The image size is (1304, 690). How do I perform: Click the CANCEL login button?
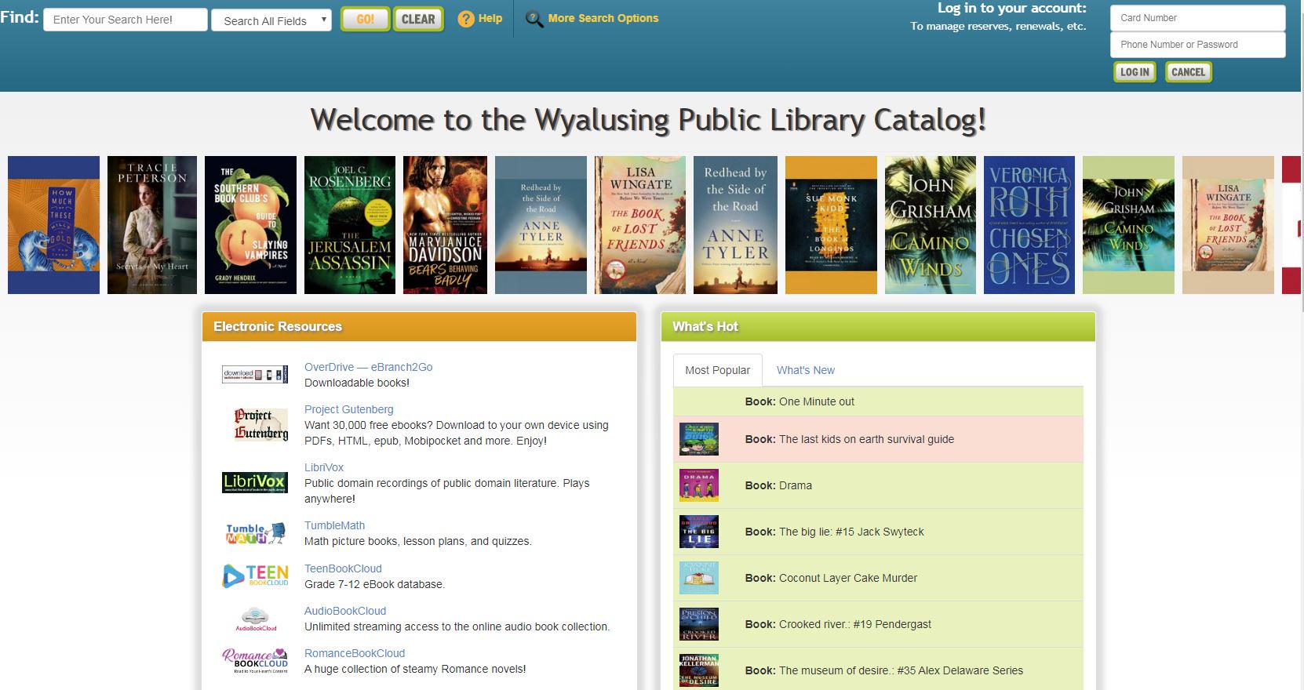[1188, 72]
